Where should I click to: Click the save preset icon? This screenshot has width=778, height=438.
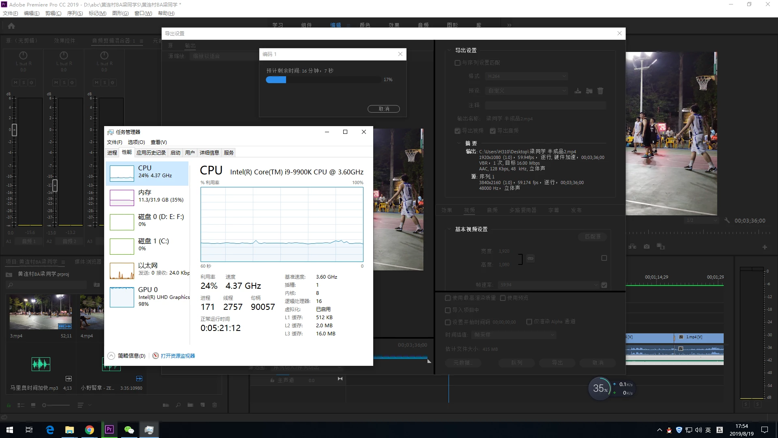click(x=578, y=91)
